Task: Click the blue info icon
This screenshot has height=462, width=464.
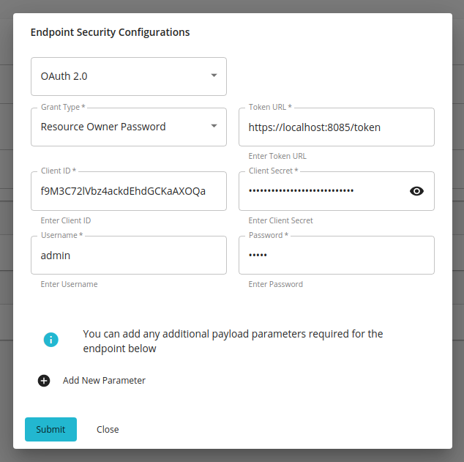Action: [x=50, y=340]
